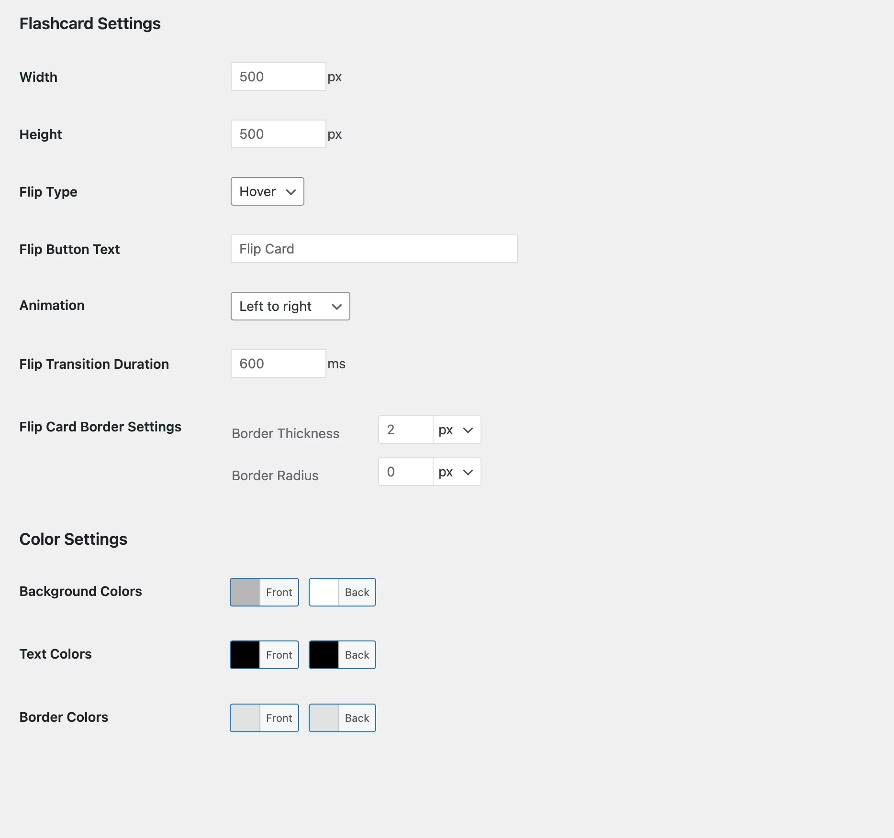
Task: Click the Width input field
Action: coord(278,77)
